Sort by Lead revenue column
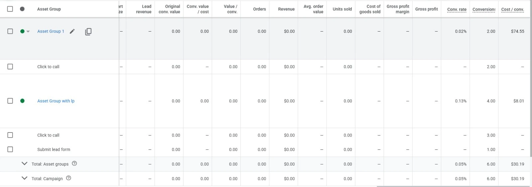The height and width of the screenshot is (187, 532). (x=144, y=9)
